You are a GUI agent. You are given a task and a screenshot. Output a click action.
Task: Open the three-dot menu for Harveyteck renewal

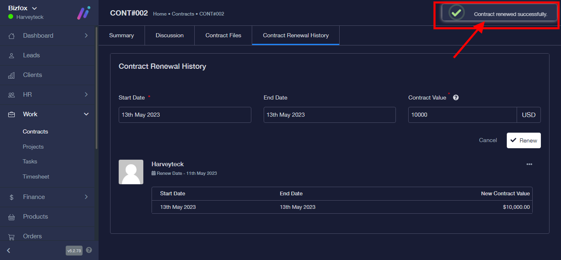tap(529, 164)
